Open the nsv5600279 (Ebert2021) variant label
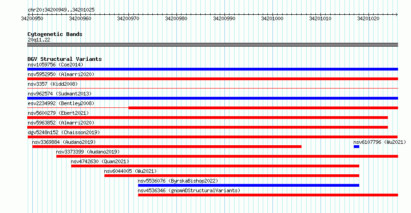Image resolution: width=411 pixels, height=213 pixels. pyautogui.click(x=58, y=113)
